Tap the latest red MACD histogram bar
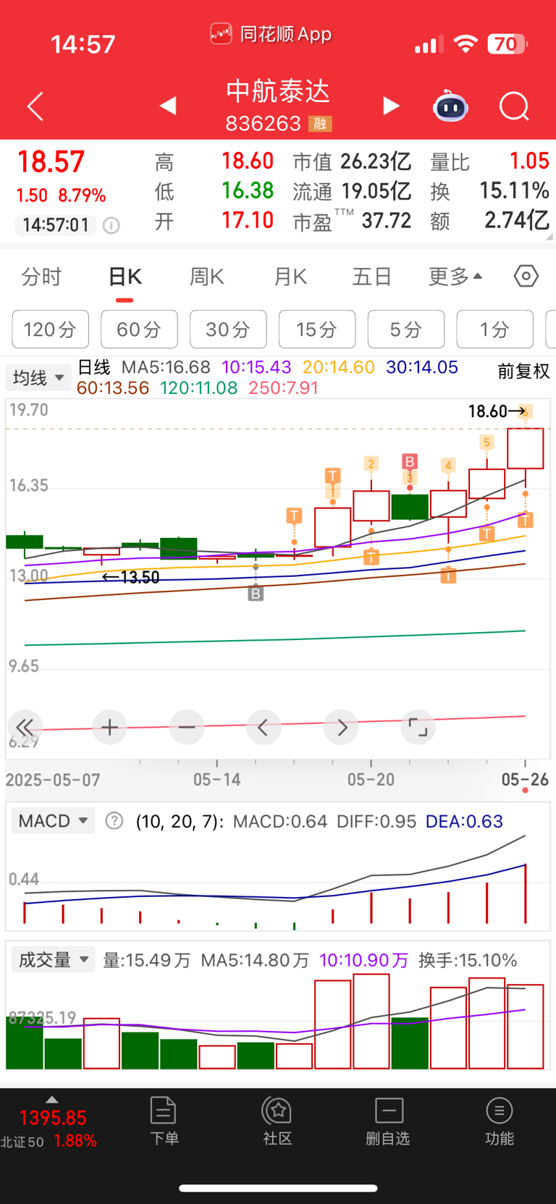Screen dimensions: 556x1204 526,893
